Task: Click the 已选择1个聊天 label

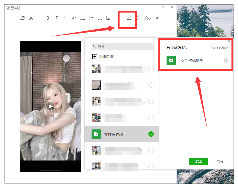Action: click(x=219, y=48)
